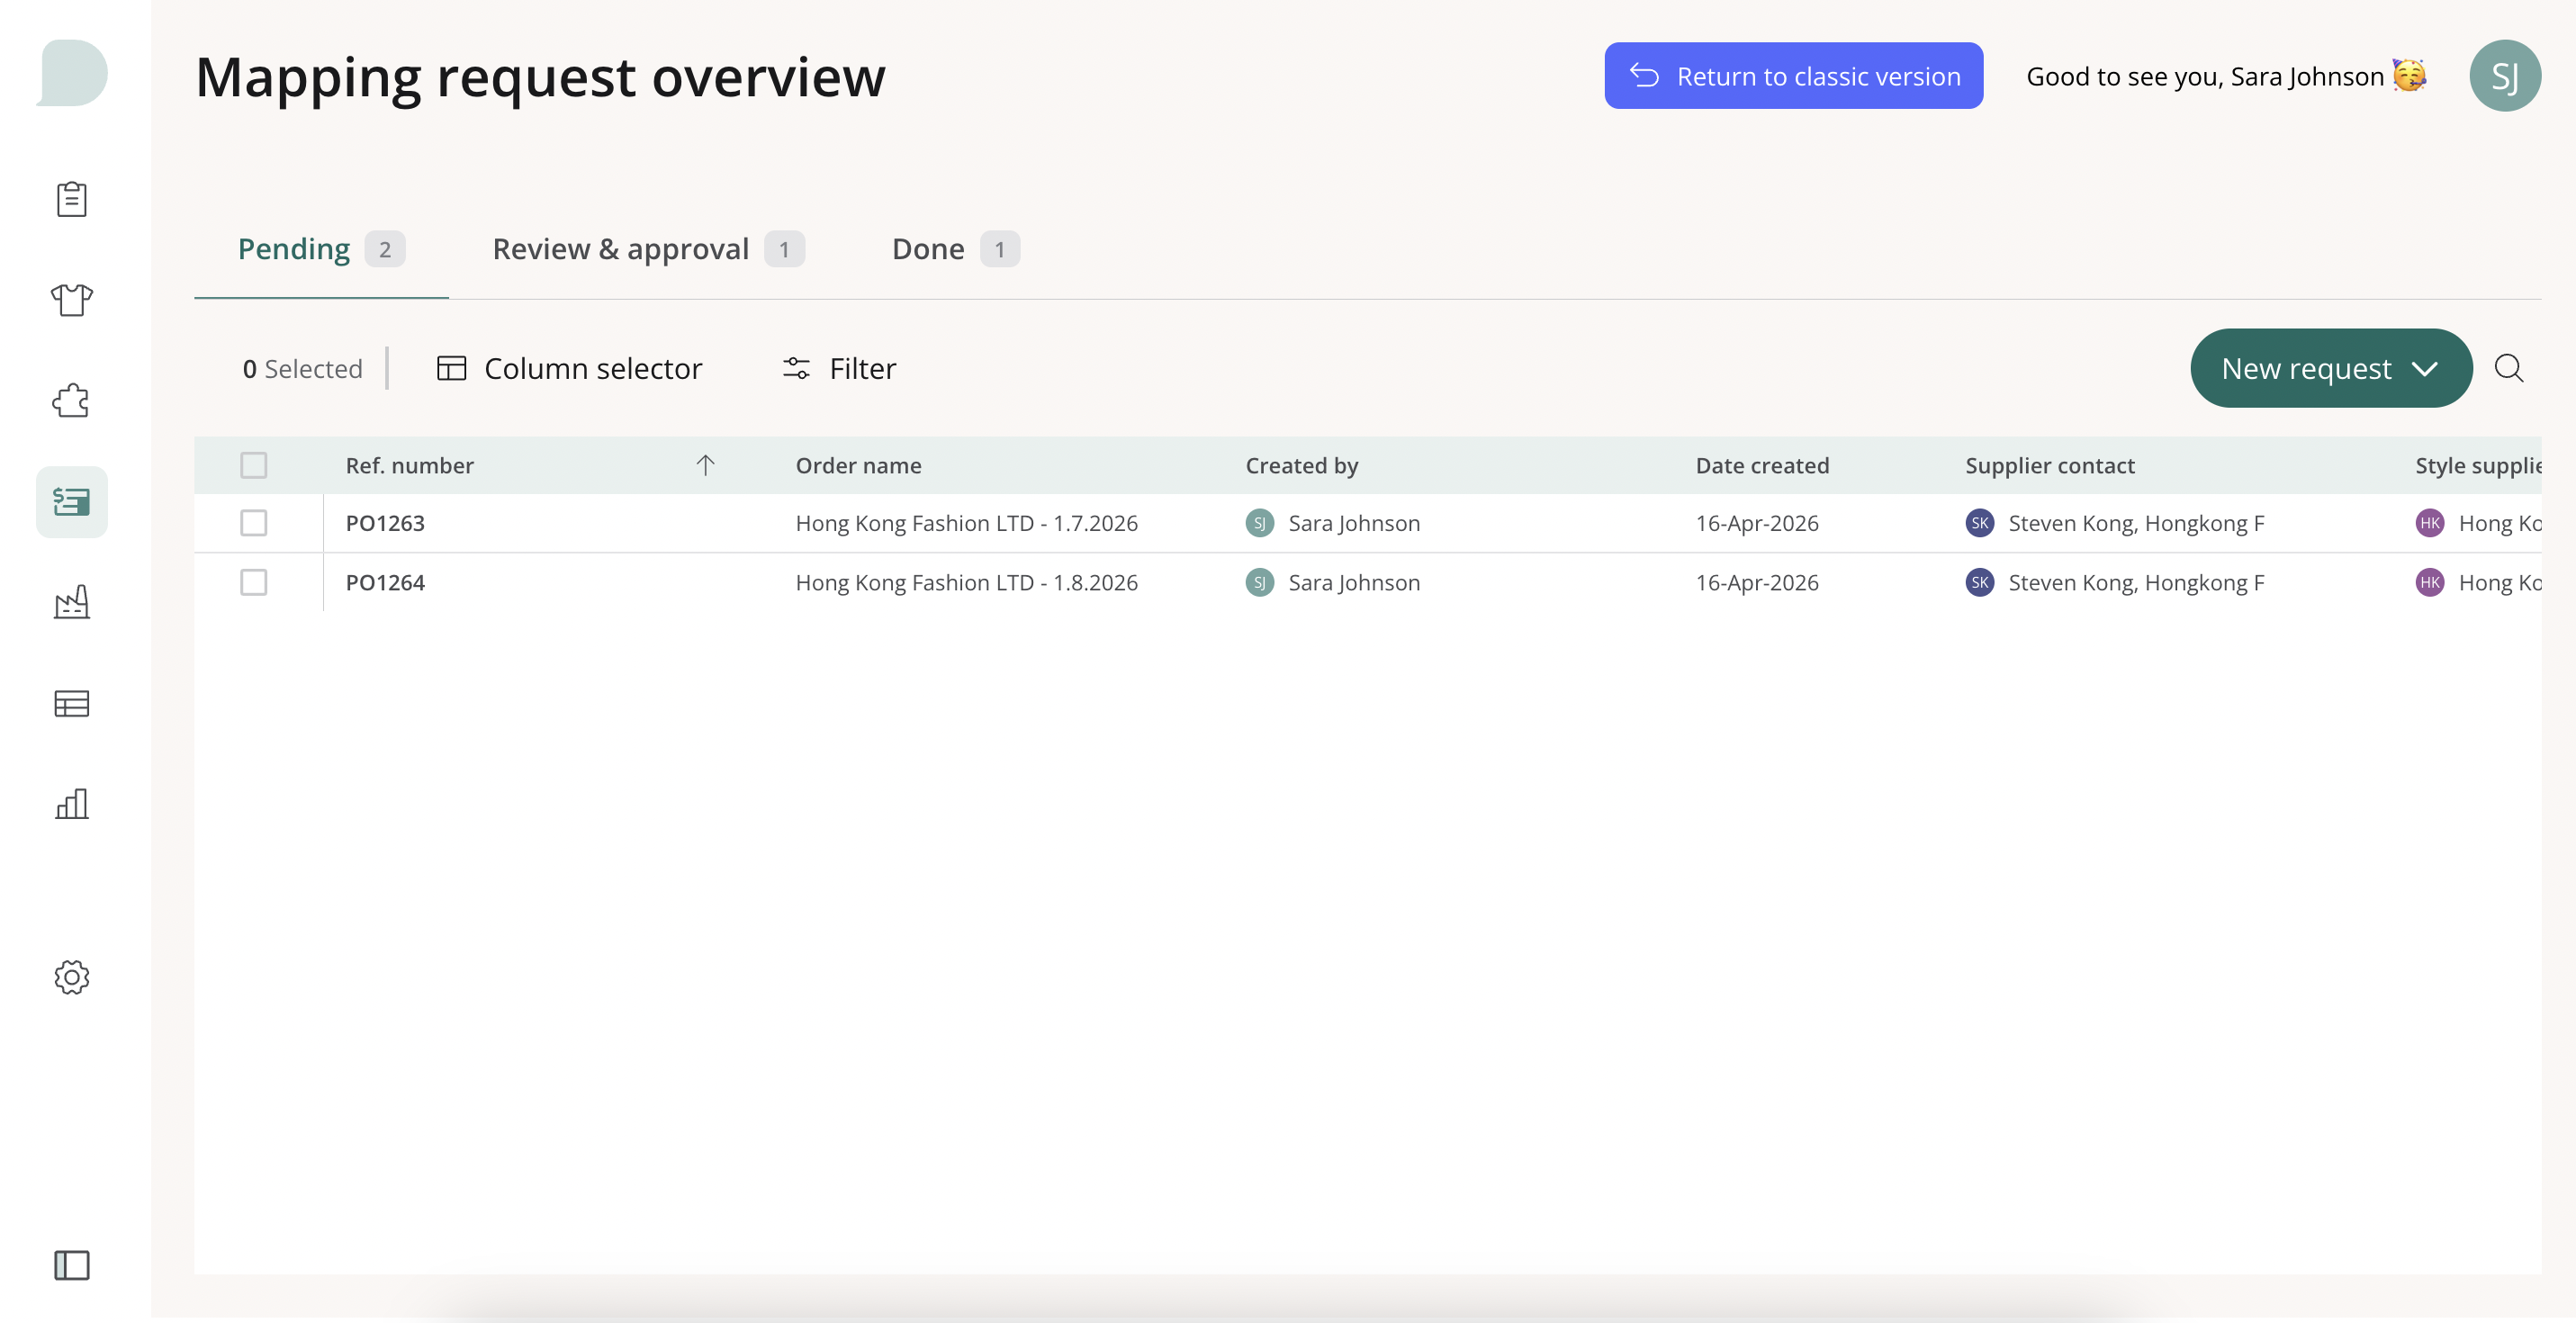The width and height of the screenshot is (2576, 1323).
Task: Click the Order name column header
Action: point(859,466)
